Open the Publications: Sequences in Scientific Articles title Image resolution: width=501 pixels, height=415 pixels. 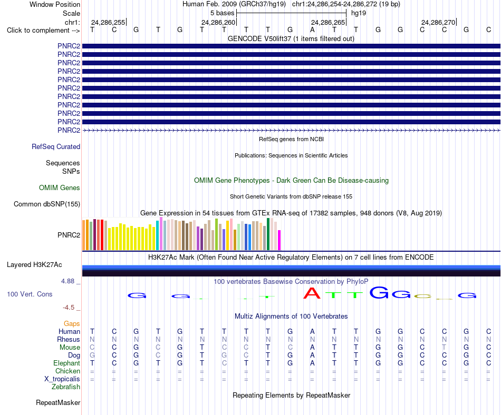coord(291,155)
